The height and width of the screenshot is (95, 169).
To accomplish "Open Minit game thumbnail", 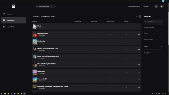I will [35, 27].
